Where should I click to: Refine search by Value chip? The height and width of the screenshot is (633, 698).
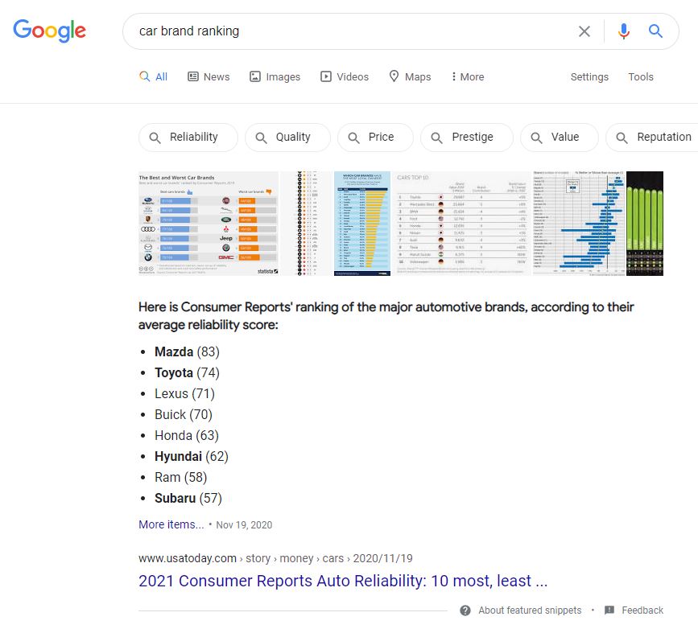[x=559, y=138]
